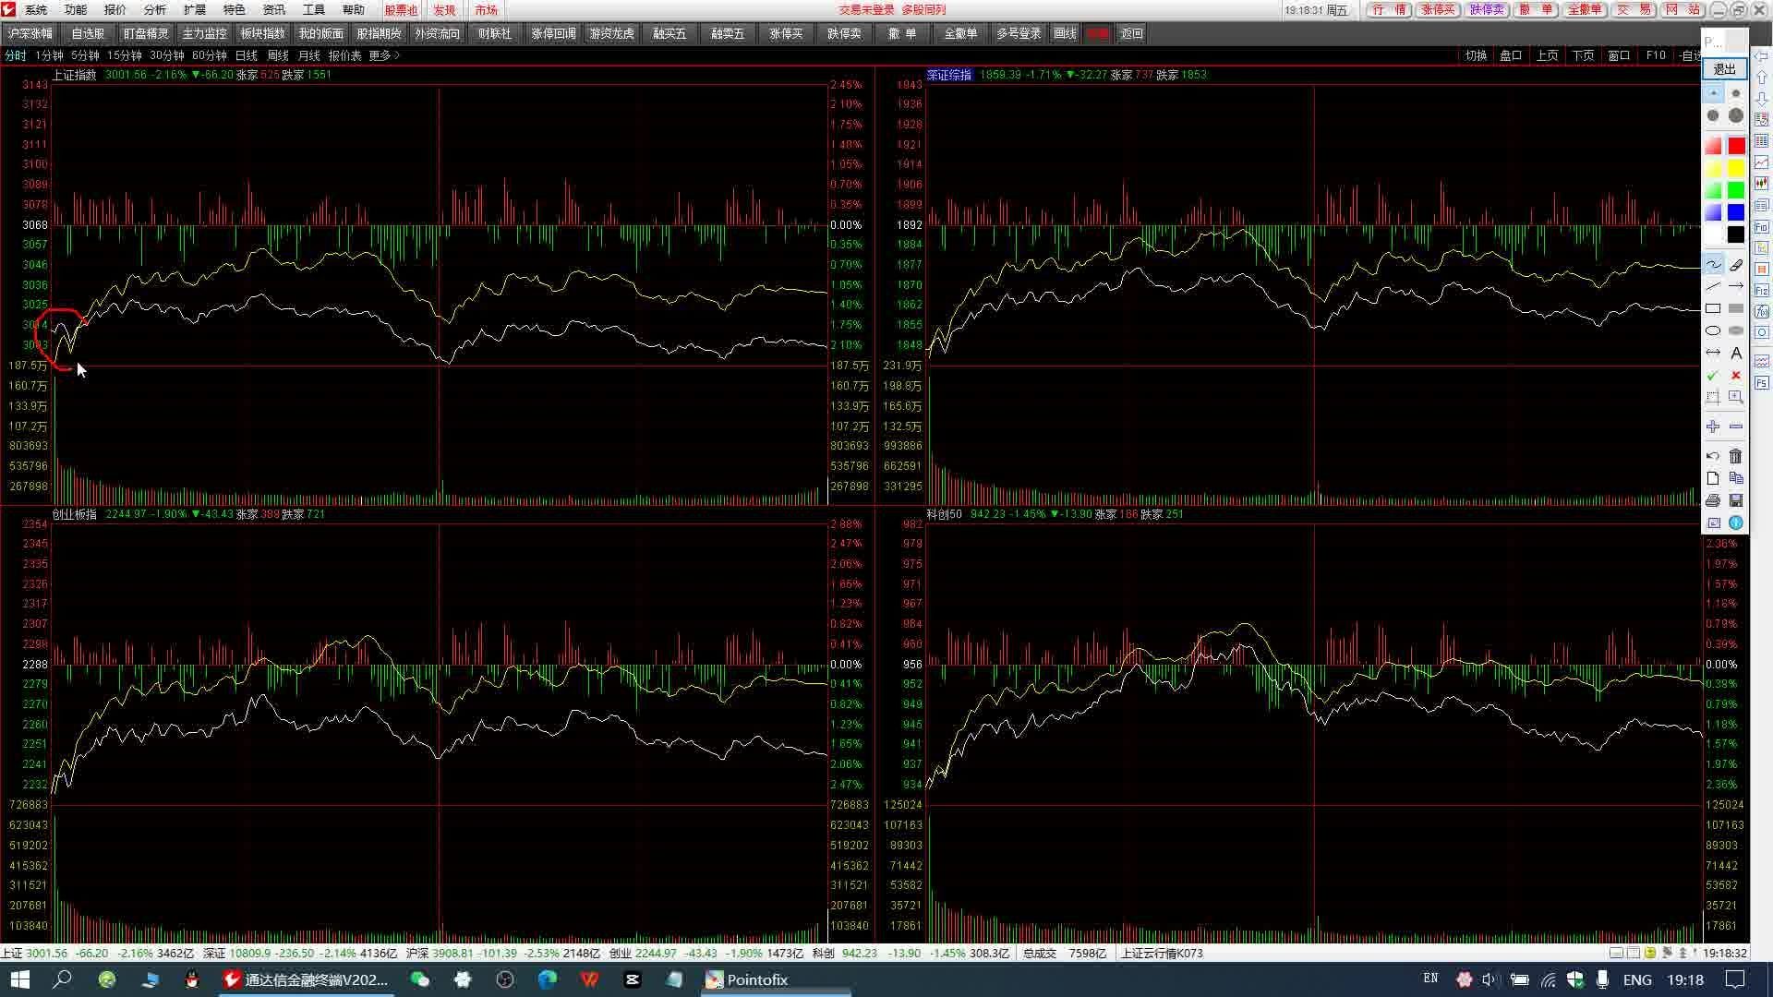
Task: Click the 退出 button in Pointofix
Action: [1724, 69]
